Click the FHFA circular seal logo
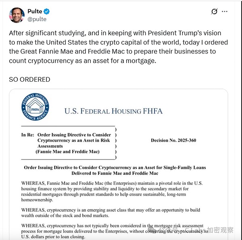 [x=35, y=107]
